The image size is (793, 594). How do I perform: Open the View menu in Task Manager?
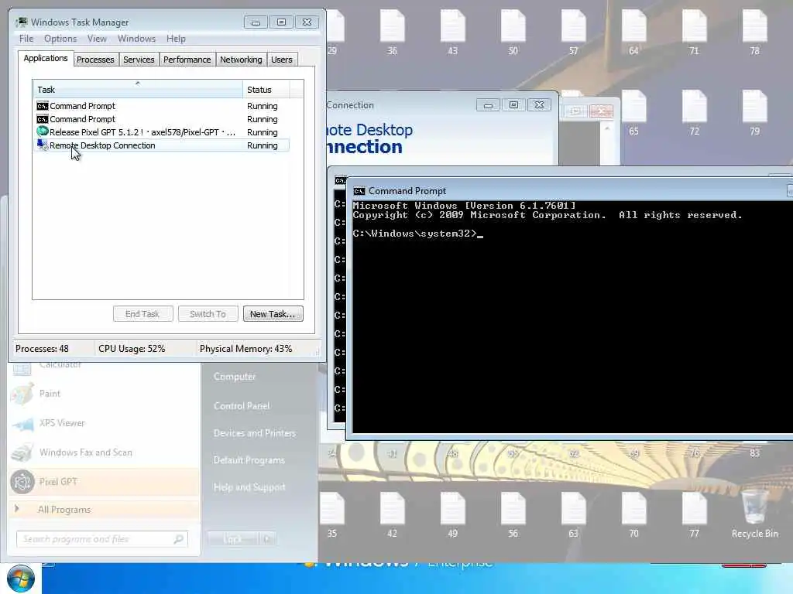pyautogui.click(x=97, y=39)
